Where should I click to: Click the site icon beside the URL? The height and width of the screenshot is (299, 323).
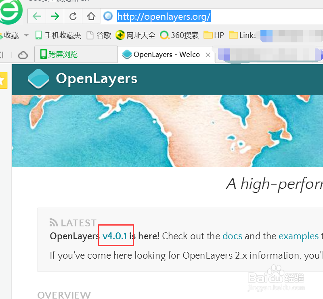click(108, 16)
